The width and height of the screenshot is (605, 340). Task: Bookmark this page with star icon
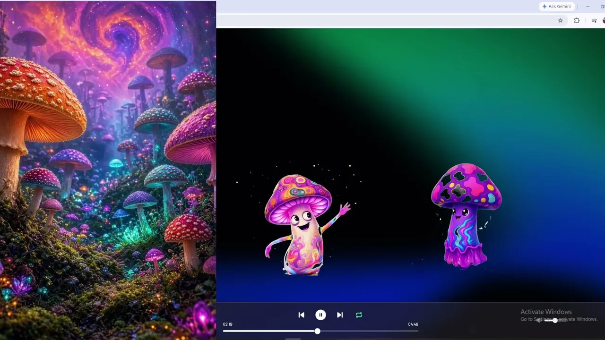[x=561, y=20]
